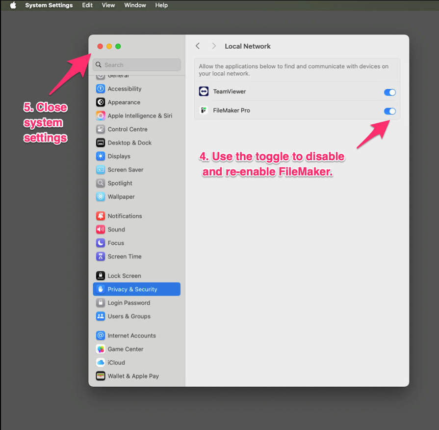Screen dimensions: 439x430
Task: Click the Displays sidebar icon
Action: 101,156
